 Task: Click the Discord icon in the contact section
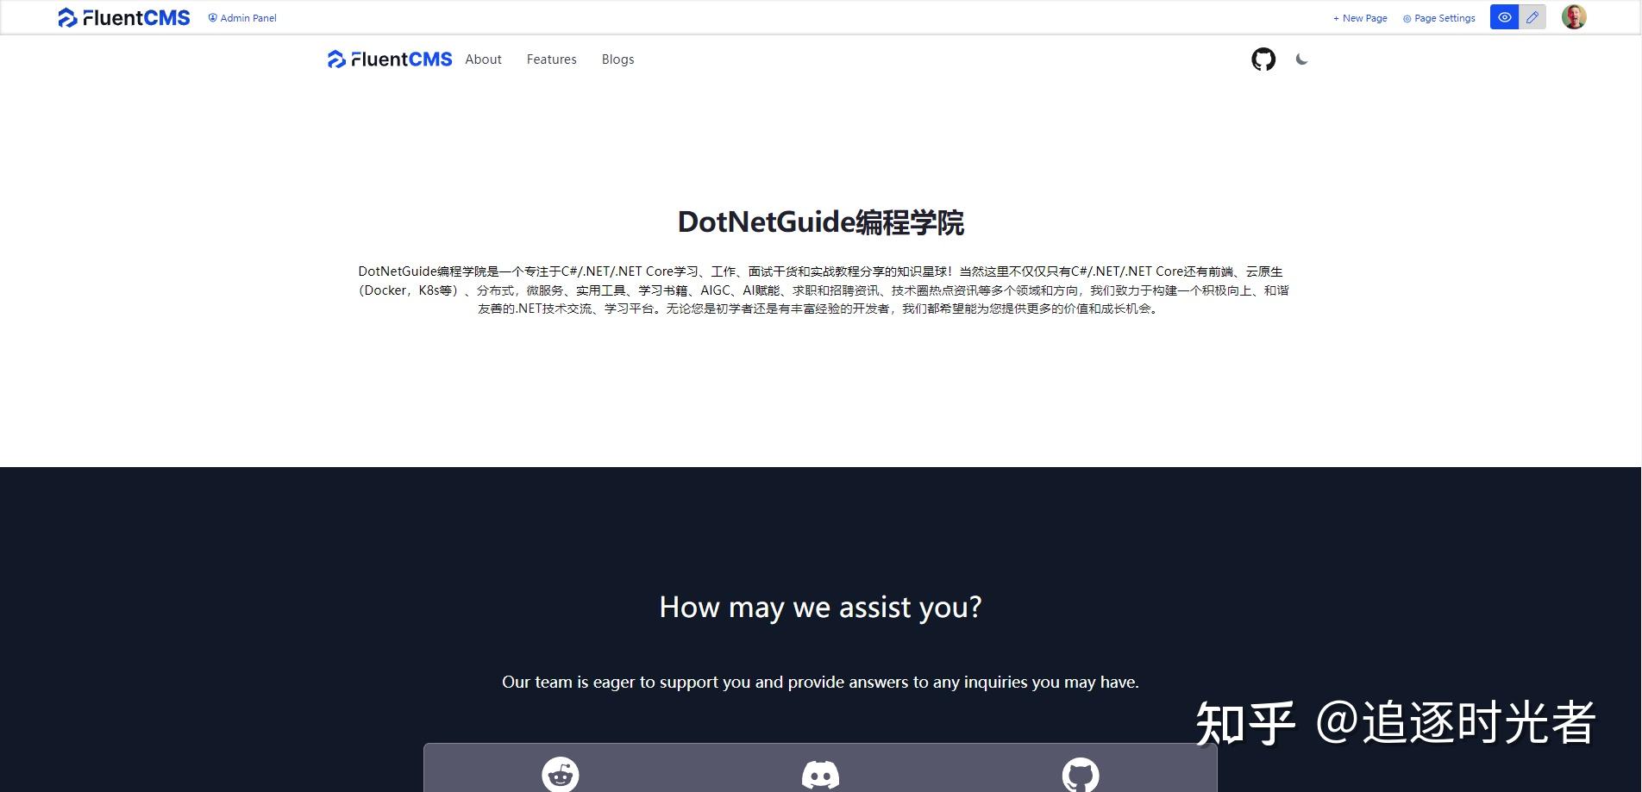[x=820, y=774]
